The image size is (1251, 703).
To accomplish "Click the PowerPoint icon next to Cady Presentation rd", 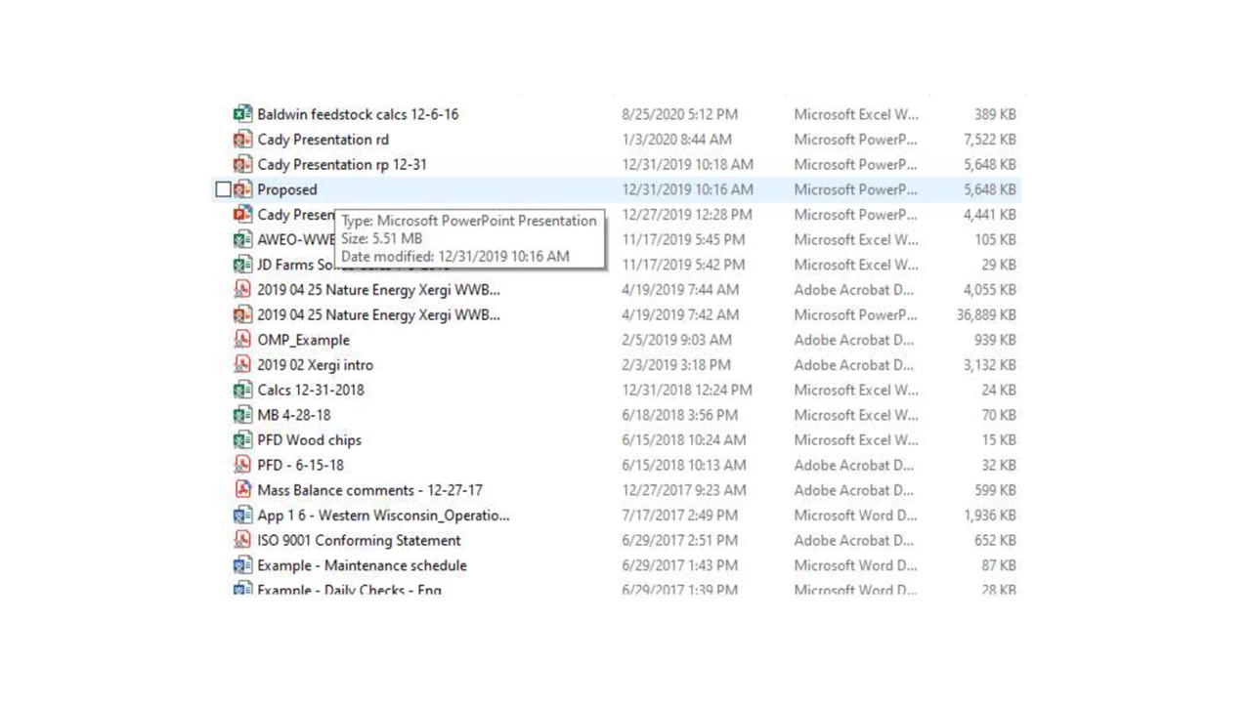I will [242, 140].
